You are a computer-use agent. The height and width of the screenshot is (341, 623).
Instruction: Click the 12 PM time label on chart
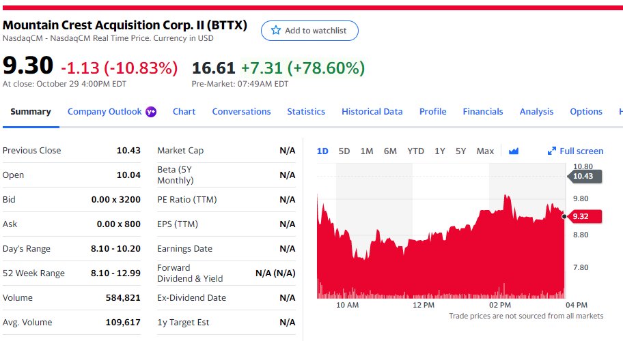424,306
